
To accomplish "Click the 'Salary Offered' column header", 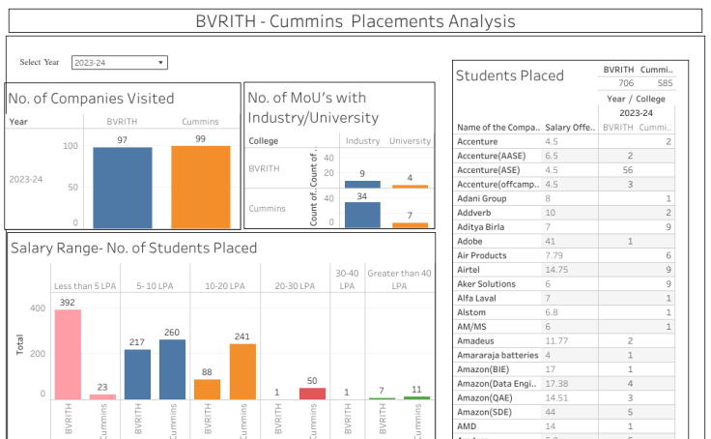I will pos(570,128).
